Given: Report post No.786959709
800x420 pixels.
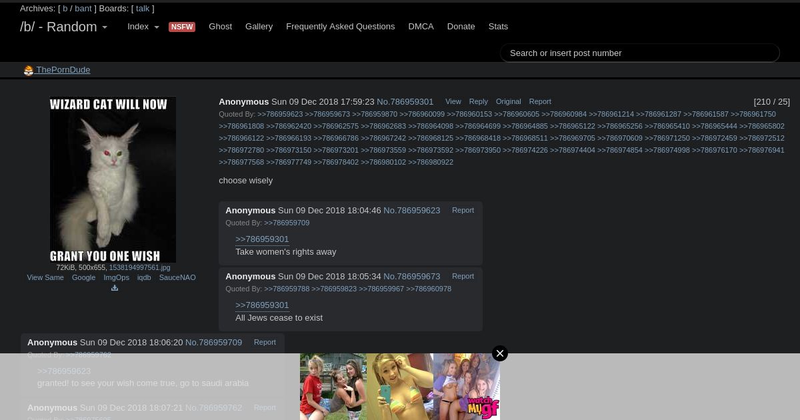Looking at the screenshot, I should [x=265, y=342].
